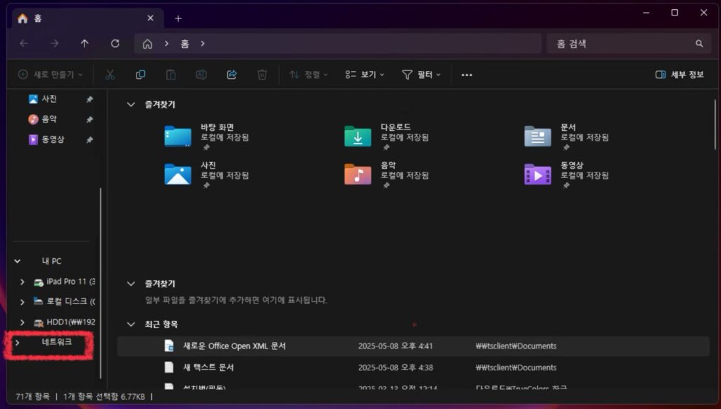Toggle the 세부 정보 details pane
Viewport: 721px width, 409px height.
(679, 75)
